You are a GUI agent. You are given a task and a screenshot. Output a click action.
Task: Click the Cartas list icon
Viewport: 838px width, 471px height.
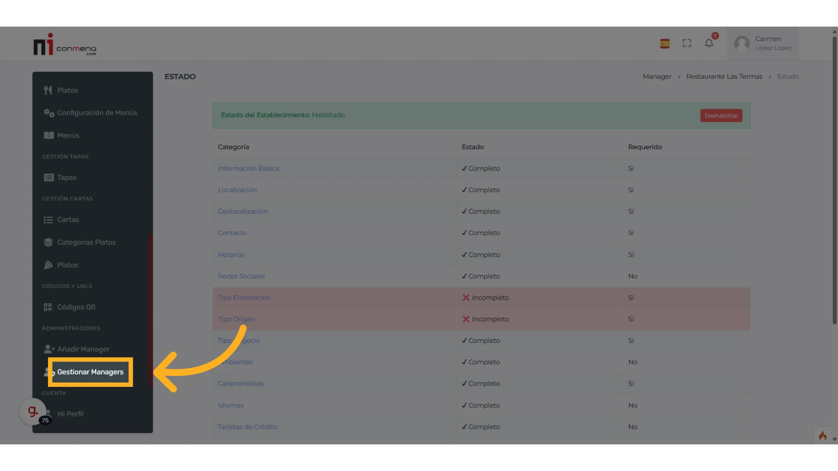48,220
